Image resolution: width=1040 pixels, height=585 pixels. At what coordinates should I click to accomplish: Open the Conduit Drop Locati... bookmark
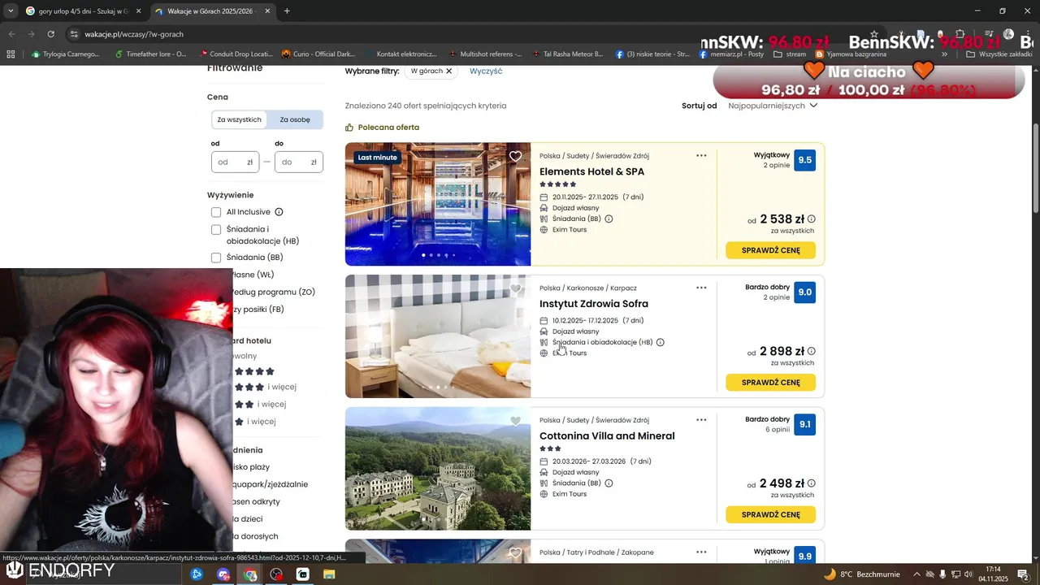(x=236, y=54)
